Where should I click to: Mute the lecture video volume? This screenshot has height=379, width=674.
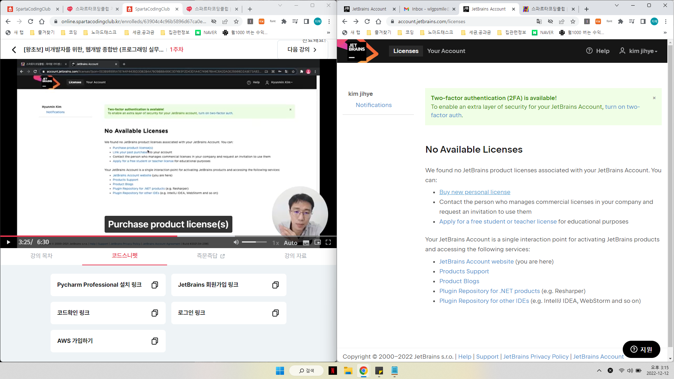(x=236, y=242)
